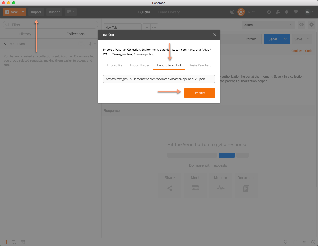Toggle environment quick look eye icon

pyautogui.click(x=301, y=25)
